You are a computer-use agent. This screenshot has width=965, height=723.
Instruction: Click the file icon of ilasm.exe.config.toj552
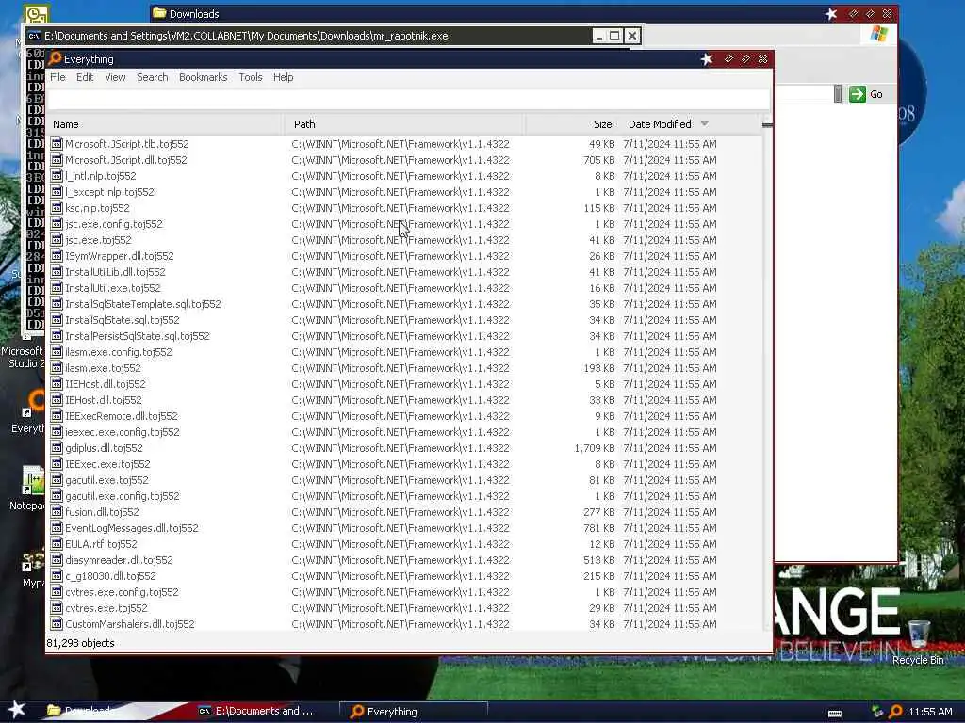click(57, 352)
